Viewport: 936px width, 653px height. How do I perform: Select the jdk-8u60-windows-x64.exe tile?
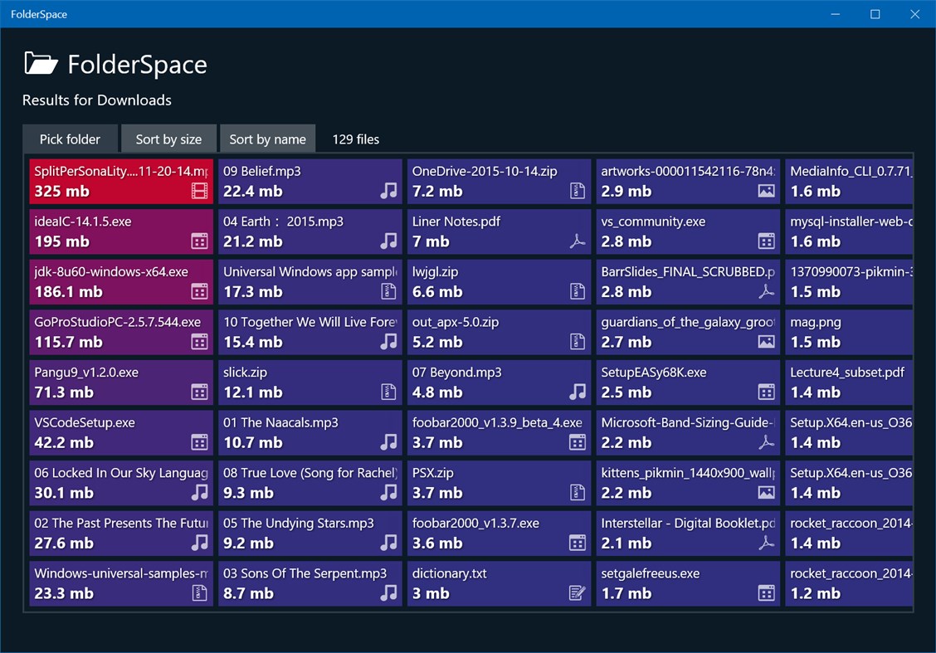coord(120,281)
